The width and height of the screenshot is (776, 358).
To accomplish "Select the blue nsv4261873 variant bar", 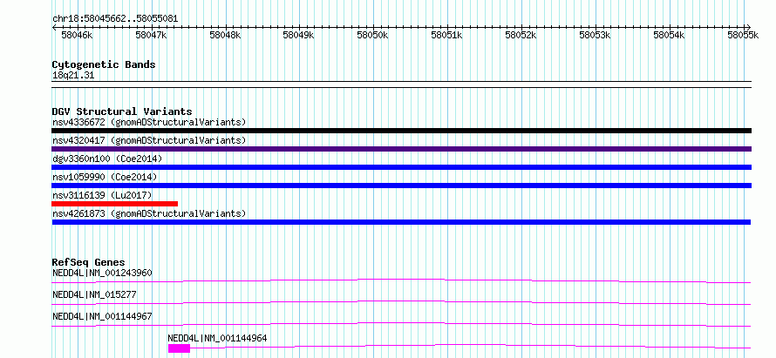I will pyautogui.click(x=401, y=222).
